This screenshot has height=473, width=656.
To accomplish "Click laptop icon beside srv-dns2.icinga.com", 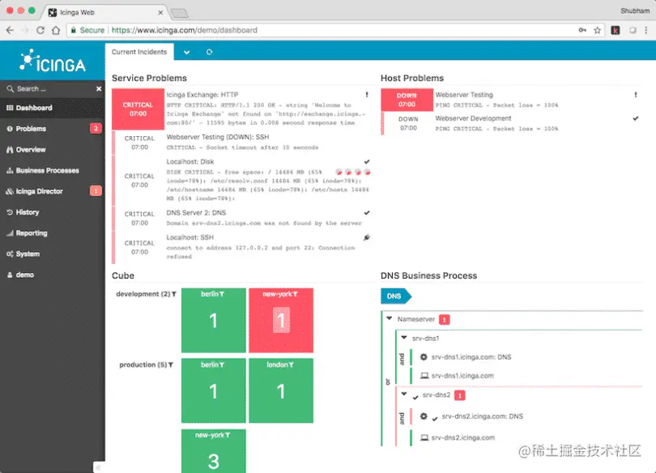I will (424, 438).
